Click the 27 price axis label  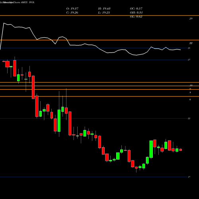point(189,60)
